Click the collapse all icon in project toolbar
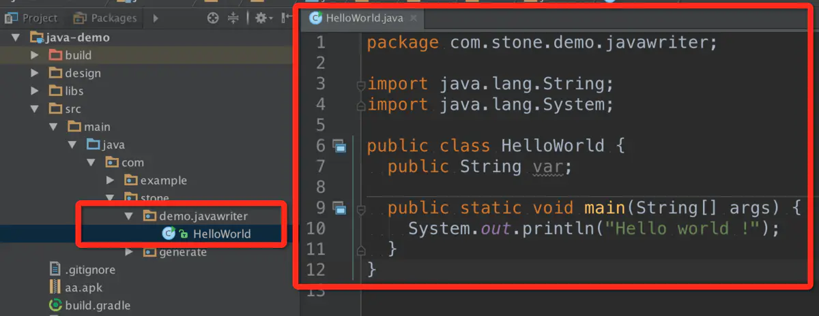The height and width of the screenshot is (316, 819). (x=233, y=18)
